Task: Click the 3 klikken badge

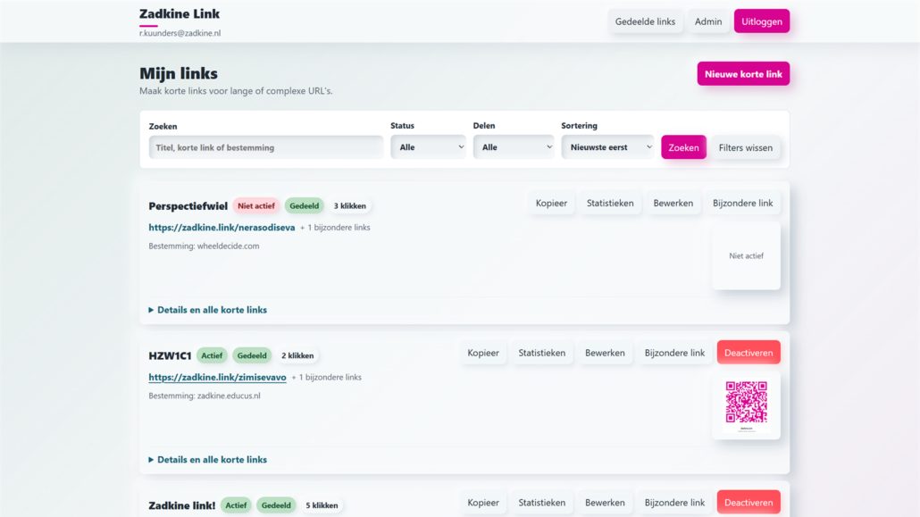Action: pos(350,206)
